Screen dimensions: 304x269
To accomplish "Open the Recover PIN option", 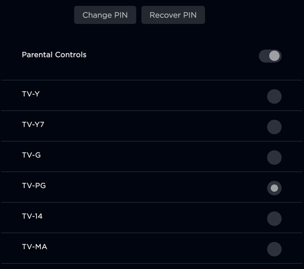I will click(173, 15).
